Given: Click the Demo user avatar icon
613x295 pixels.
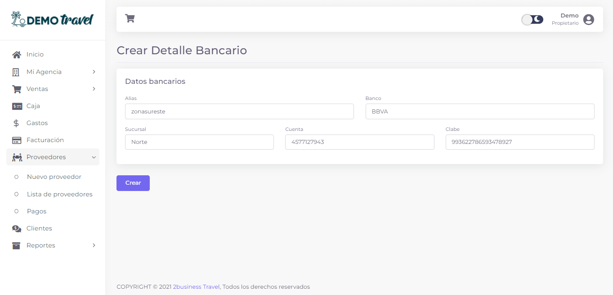Looking at the screenshot, I should (x=589, y=19).
